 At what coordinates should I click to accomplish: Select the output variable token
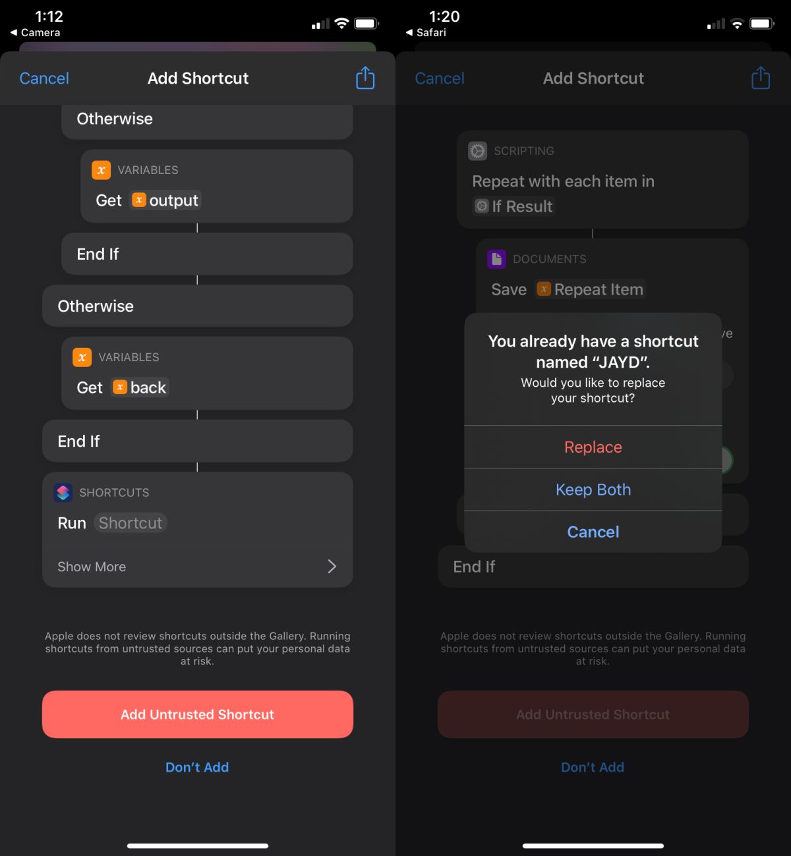pyautogui.click(x=165, y=200)
